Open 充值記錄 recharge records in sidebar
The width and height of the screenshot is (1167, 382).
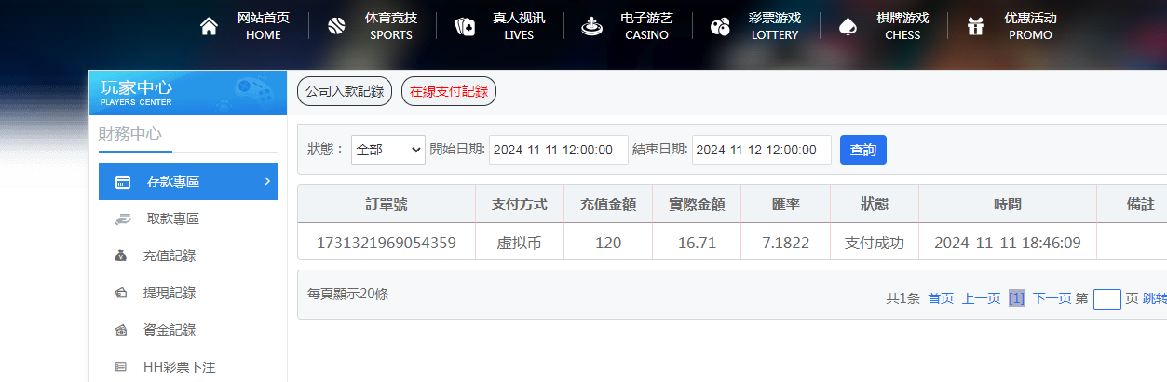click(x=169, y=256)
